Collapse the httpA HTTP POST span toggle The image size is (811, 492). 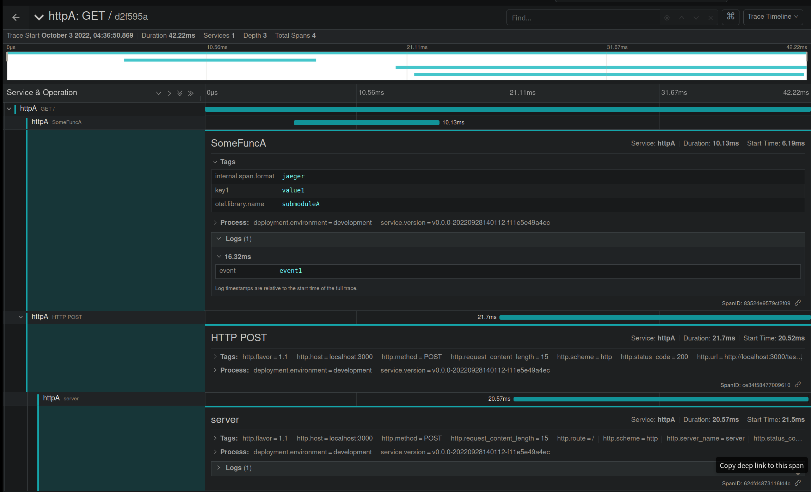[x=20, y=317]
